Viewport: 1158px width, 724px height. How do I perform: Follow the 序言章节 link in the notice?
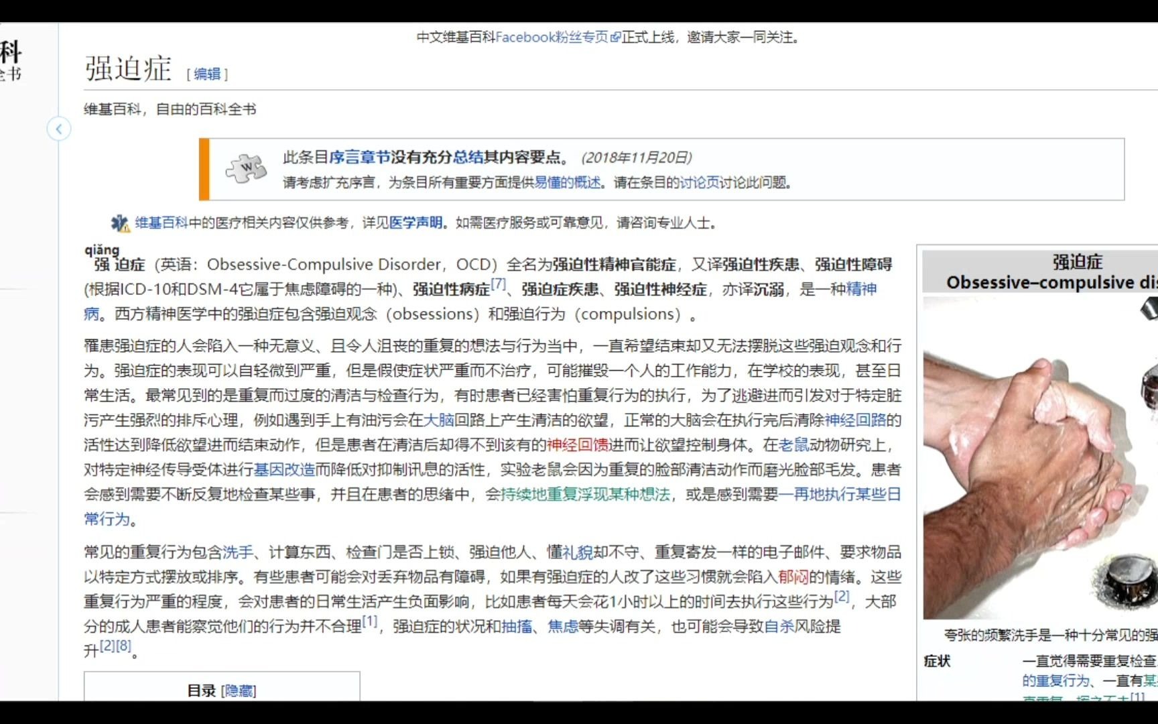360,158
